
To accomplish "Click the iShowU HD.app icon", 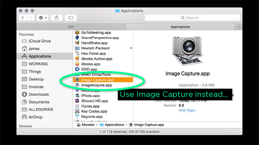I will 77,101.
